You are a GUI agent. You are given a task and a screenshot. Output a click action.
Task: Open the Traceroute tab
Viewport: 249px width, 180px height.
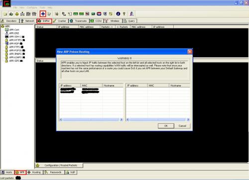click(79, 21)
